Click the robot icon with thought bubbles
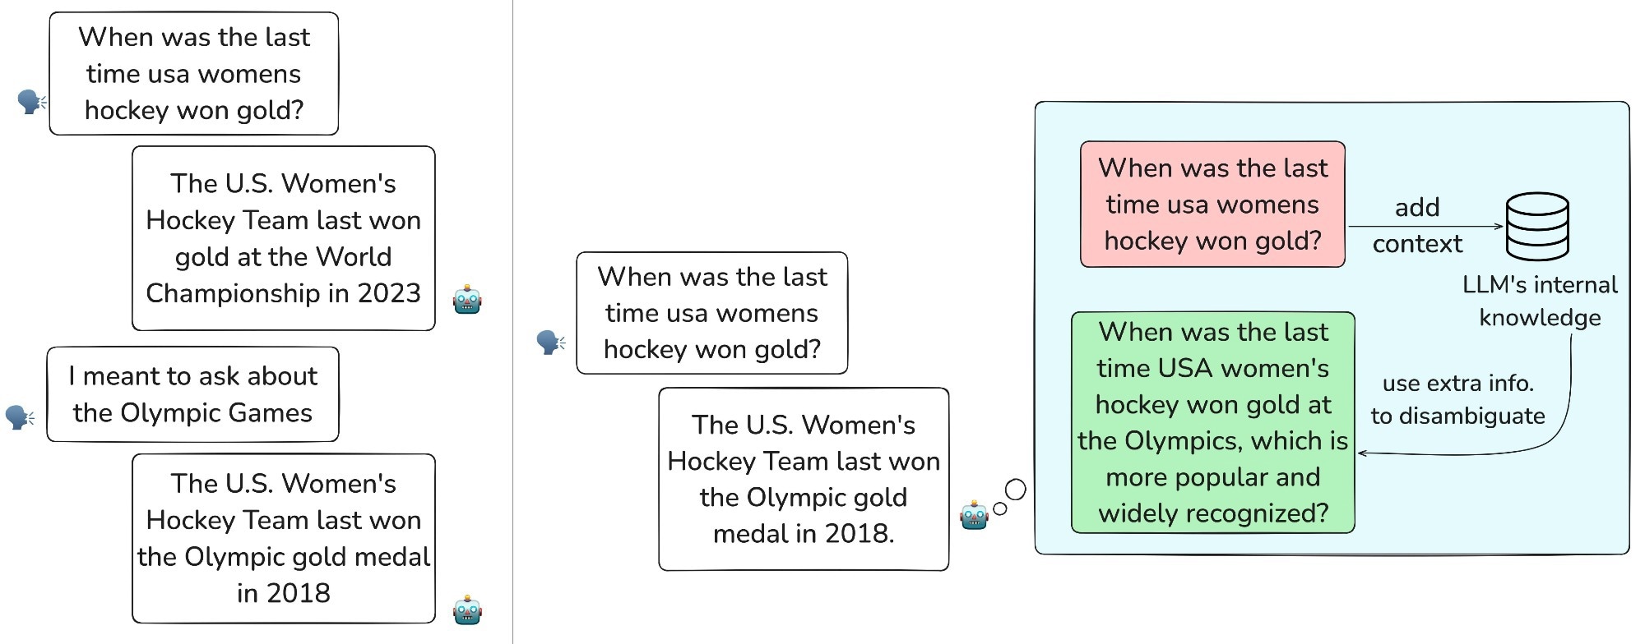 pos(974,515)
